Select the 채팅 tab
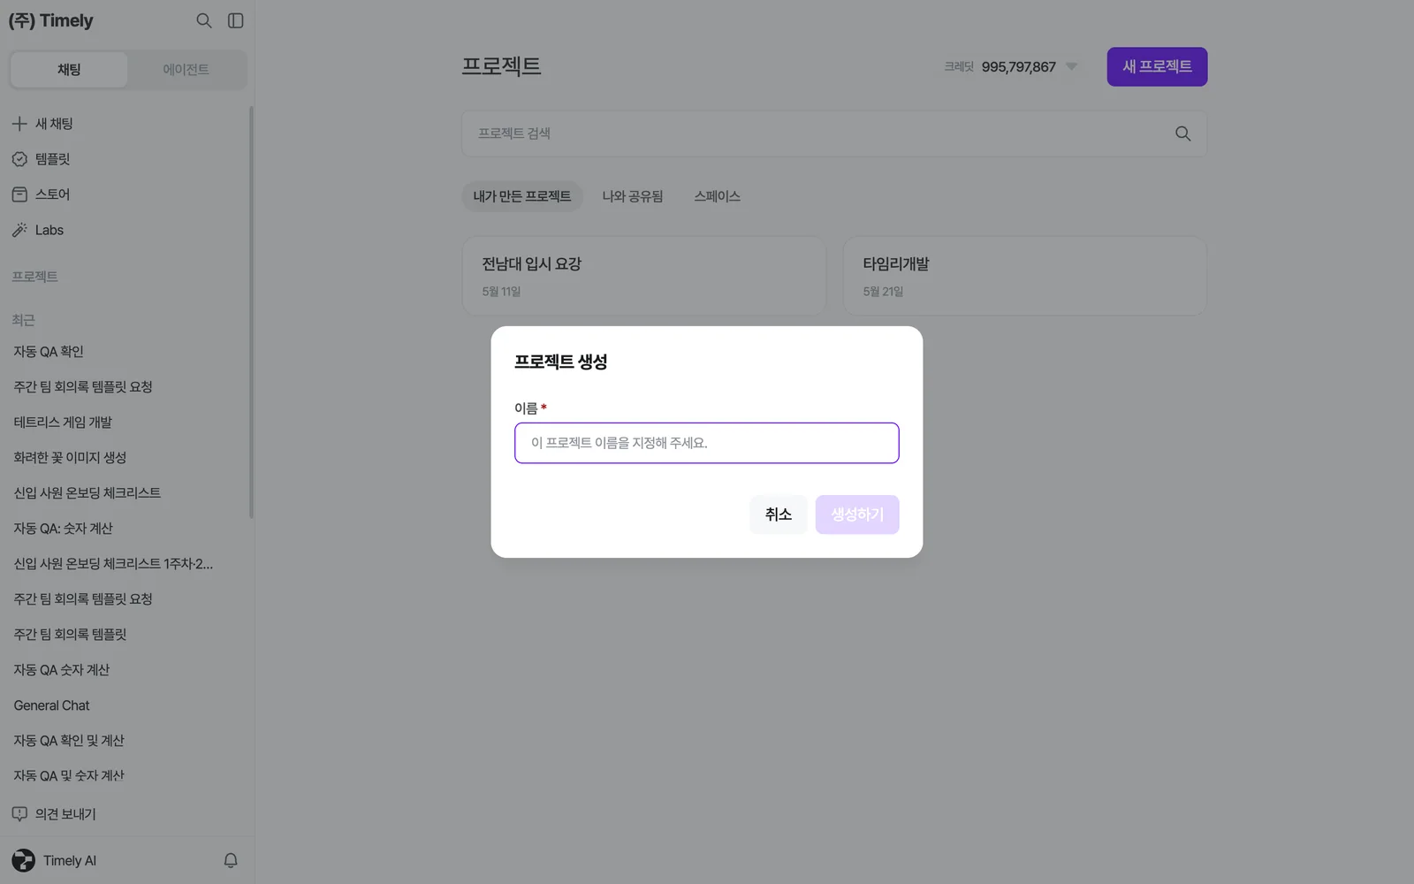This screenshot has width=1414, height=884. tap(69, 70)
